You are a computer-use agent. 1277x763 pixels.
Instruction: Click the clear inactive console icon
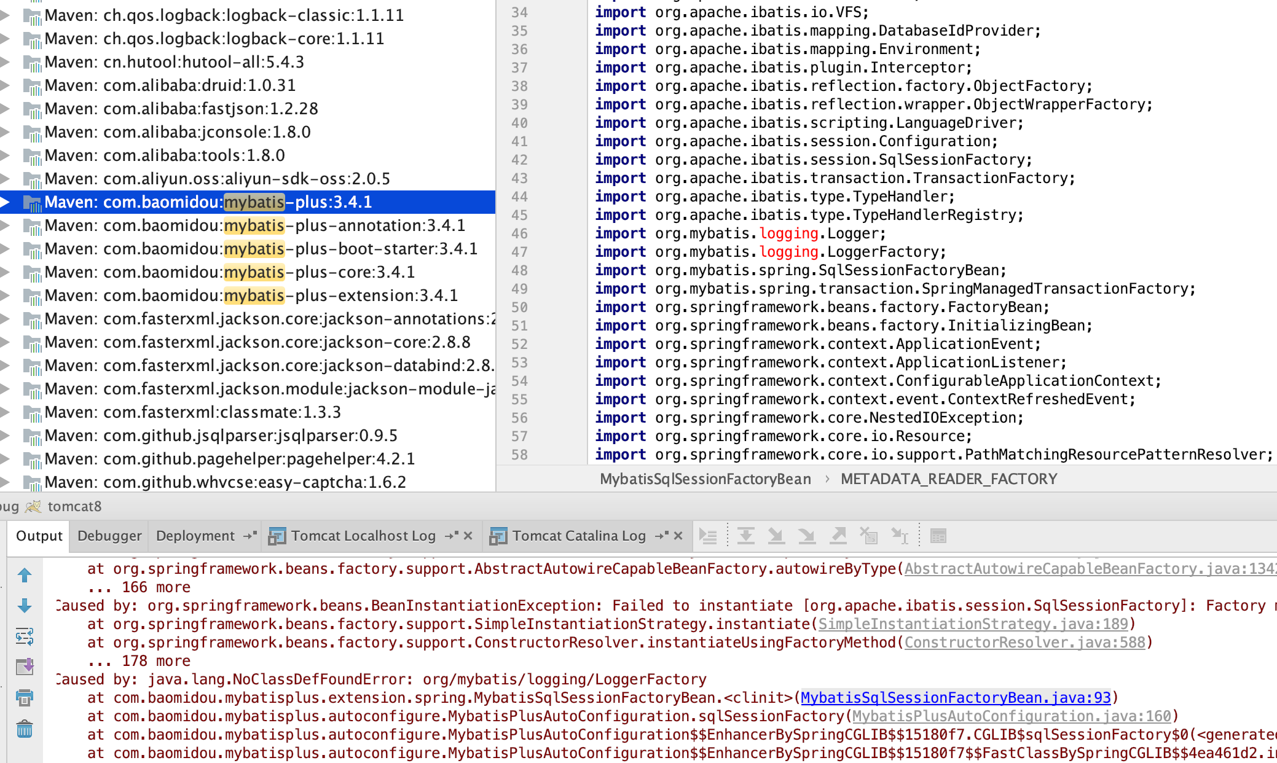tap(868, 536)
